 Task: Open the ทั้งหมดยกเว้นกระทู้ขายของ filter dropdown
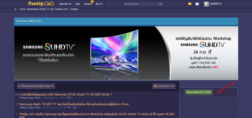coord(36,86)
